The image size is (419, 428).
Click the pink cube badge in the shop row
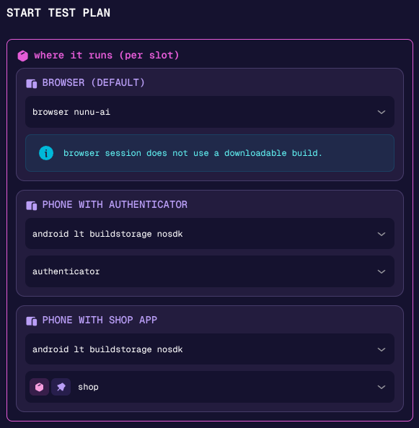tap(39, 387)
